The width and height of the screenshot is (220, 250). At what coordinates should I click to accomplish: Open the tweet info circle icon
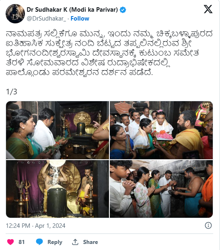(x=208, y=225)
